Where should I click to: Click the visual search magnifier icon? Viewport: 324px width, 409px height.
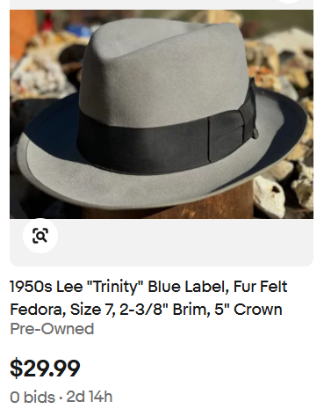(40, 236)
